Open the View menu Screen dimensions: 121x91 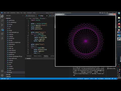[18, 13]
